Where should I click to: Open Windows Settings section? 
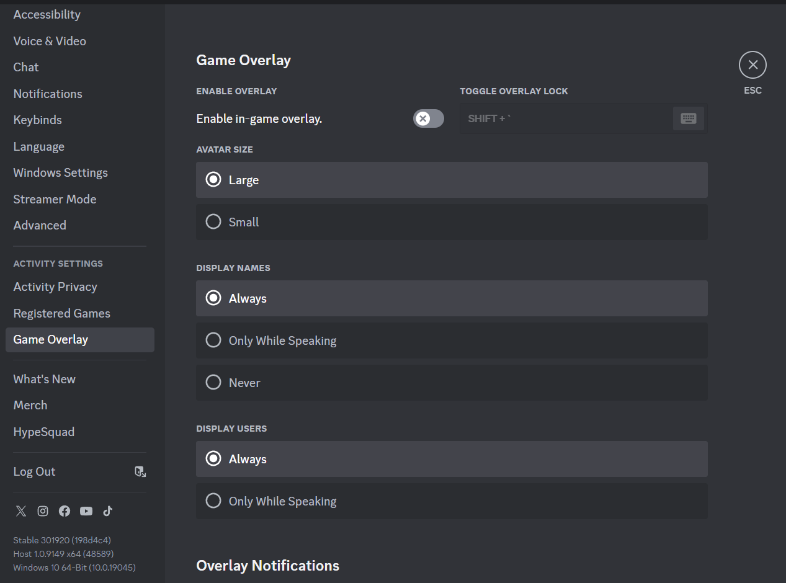(x=80, y=172)
